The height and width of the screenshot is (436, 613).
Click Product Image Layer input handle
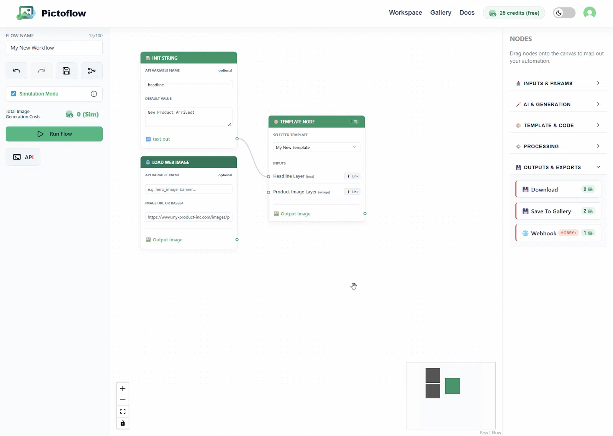[269, 192]
